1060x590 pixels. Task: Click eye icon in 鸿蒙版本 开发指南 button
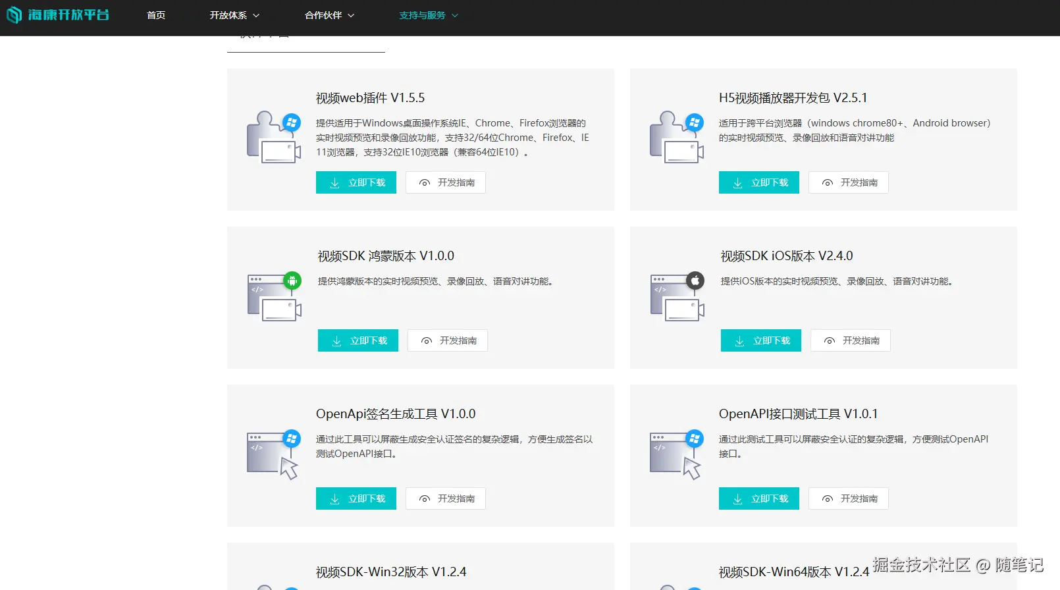pos(427,341)
